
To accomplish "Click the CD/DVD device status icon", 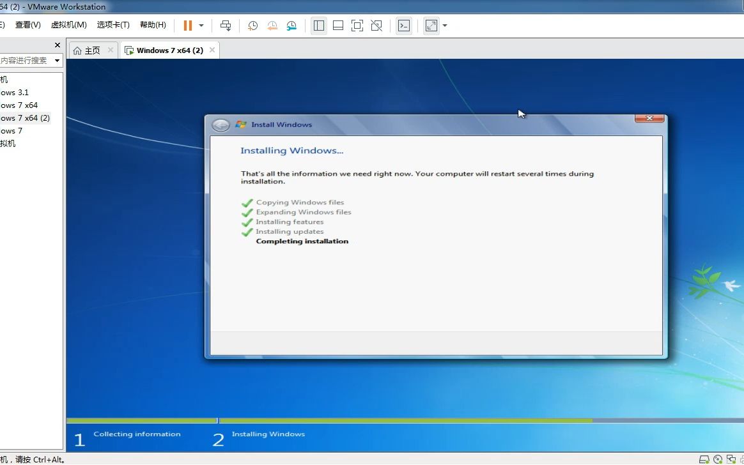I will (x=718, y=459).
